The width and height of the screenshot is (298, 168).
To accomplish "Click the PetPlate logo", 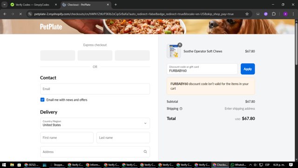I will coord(51,27).
